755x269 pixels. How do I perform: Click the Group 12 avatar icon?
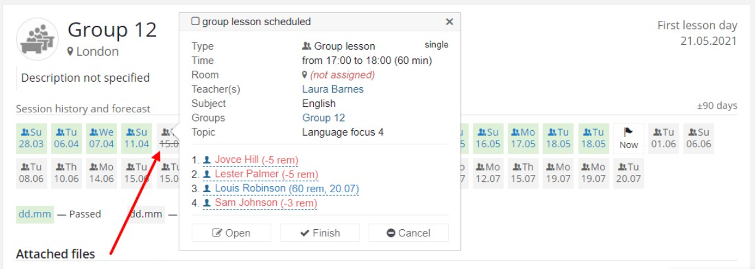click(38, 39)
